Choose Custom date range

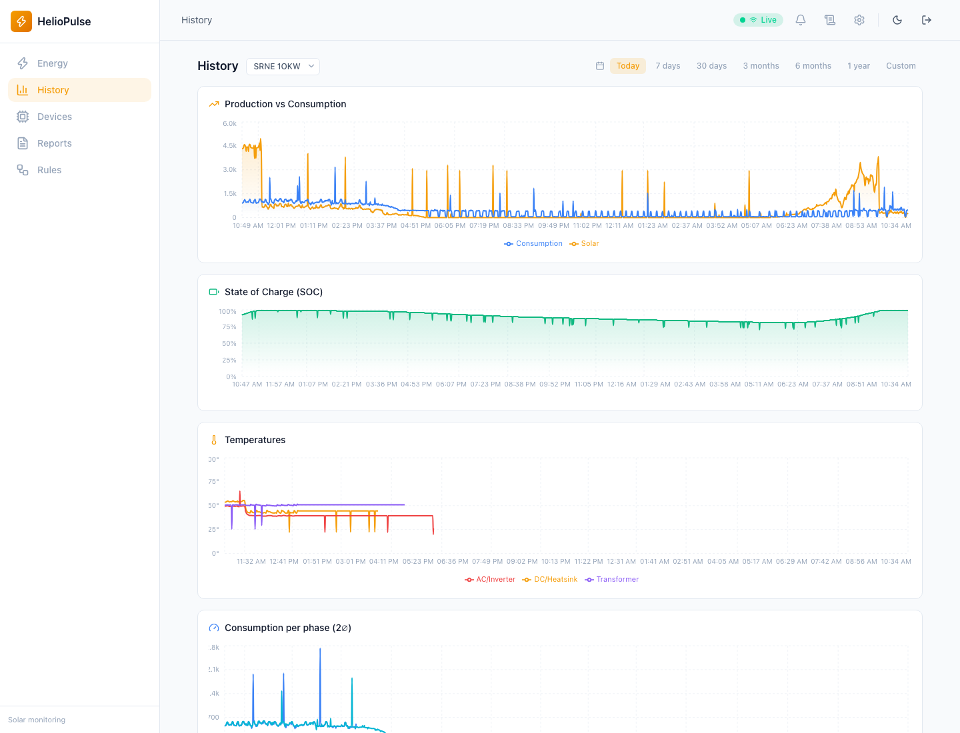901,66
